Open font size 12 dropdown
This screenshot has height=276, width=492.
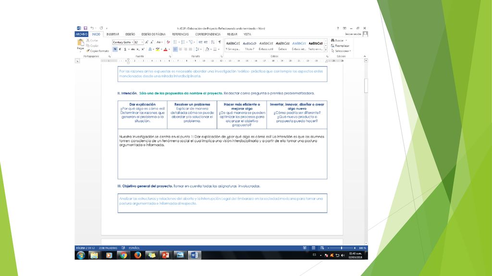142,42
